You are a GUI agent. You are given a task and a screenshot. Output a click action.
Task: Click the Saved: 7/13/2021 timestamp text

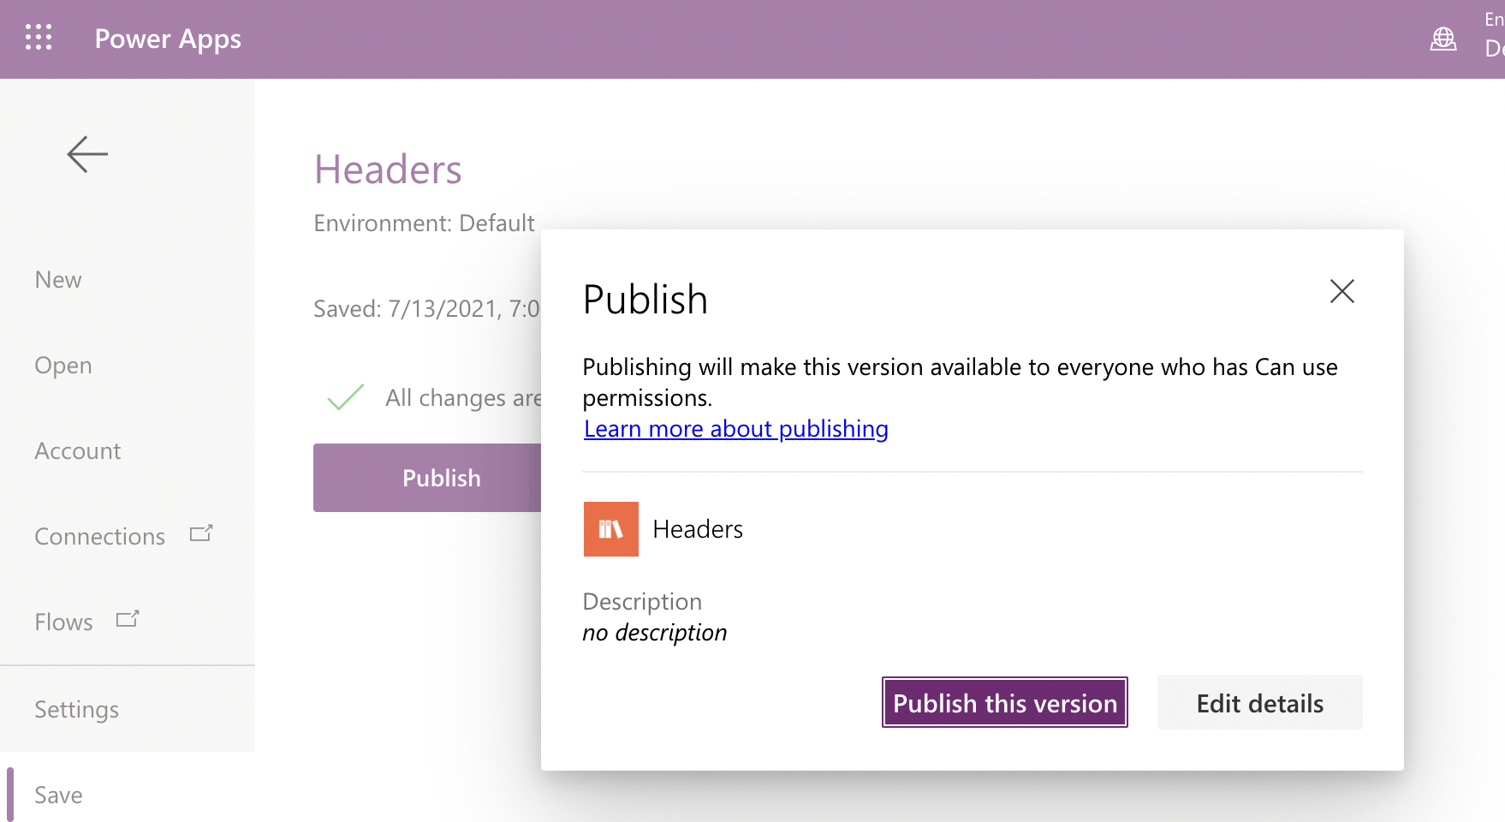click(427, 309)
